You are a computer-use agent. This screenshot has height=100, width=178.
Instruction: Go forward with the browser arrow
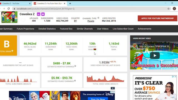coord(4,9)
